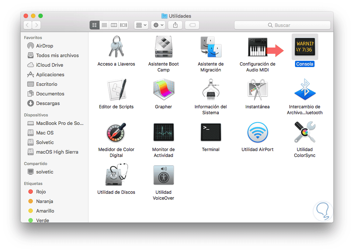Select the Mac OS disk
Image resolution: width=354 pixels, height=252 pixels.
(54, 133)
